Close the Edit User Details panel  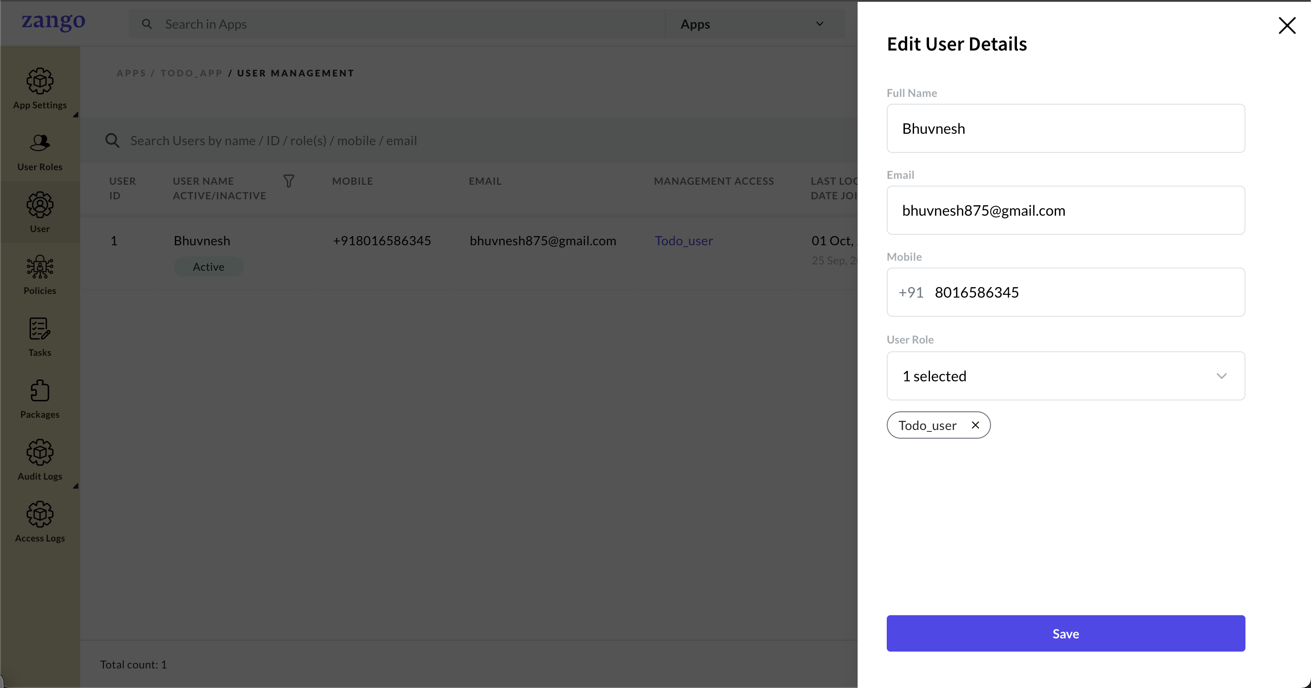1286,25
